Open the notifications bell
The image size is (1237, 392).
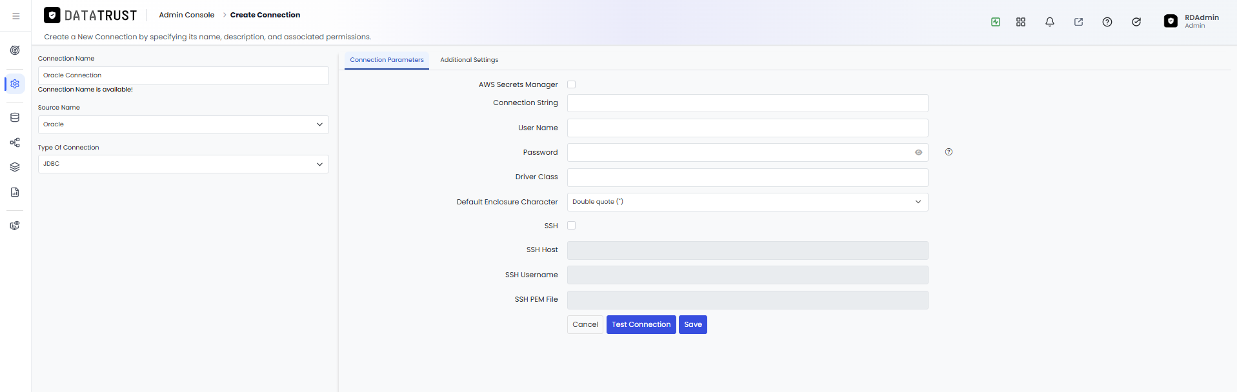coord(1050,22)
